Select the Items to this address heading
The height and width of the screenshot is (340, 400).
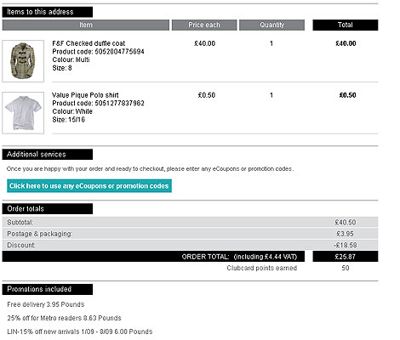point(48,12)
